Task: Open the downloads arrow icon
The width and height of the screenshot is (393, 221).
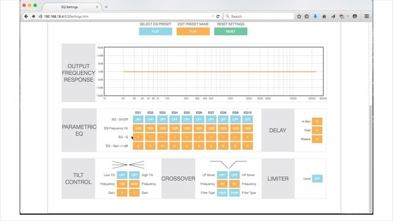Action: [315, 17]
